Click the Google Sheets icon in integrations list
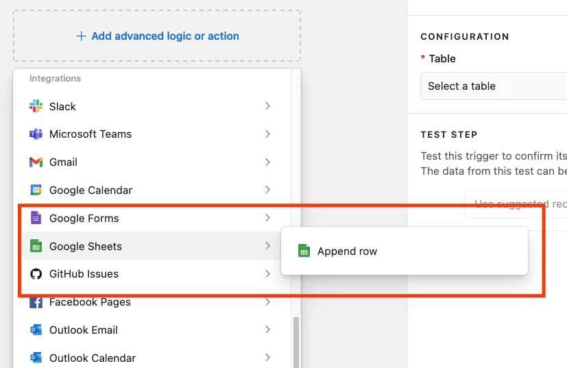The width and height of the screenshot is (567, 368). point(36,246)
